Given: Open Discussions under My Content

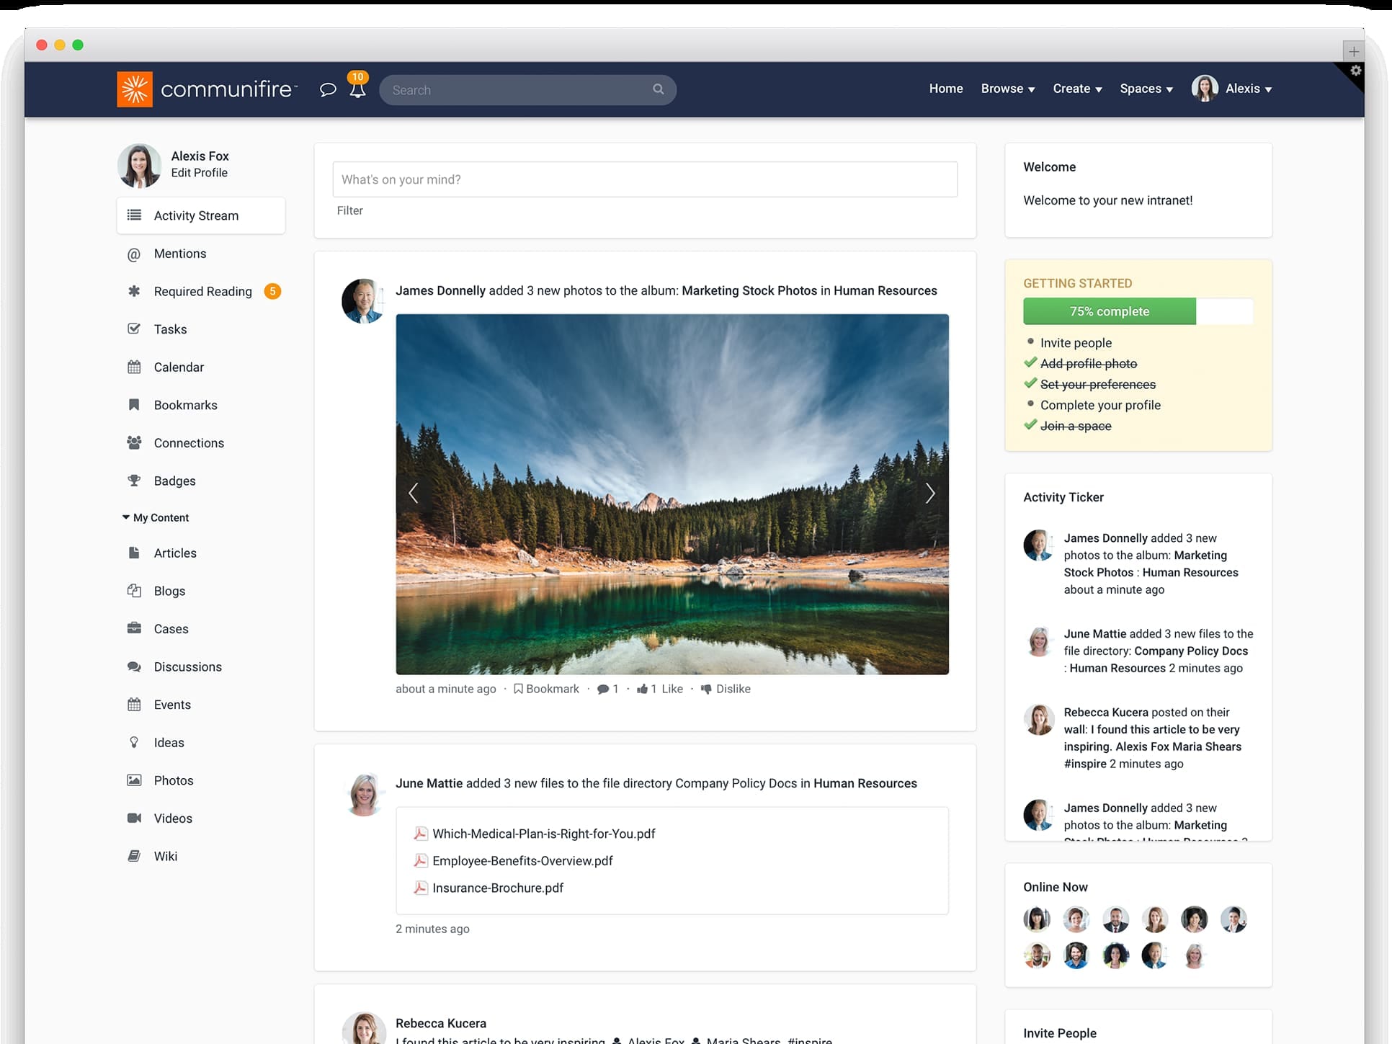Looking at the screenshot, I should coord(187,666).
